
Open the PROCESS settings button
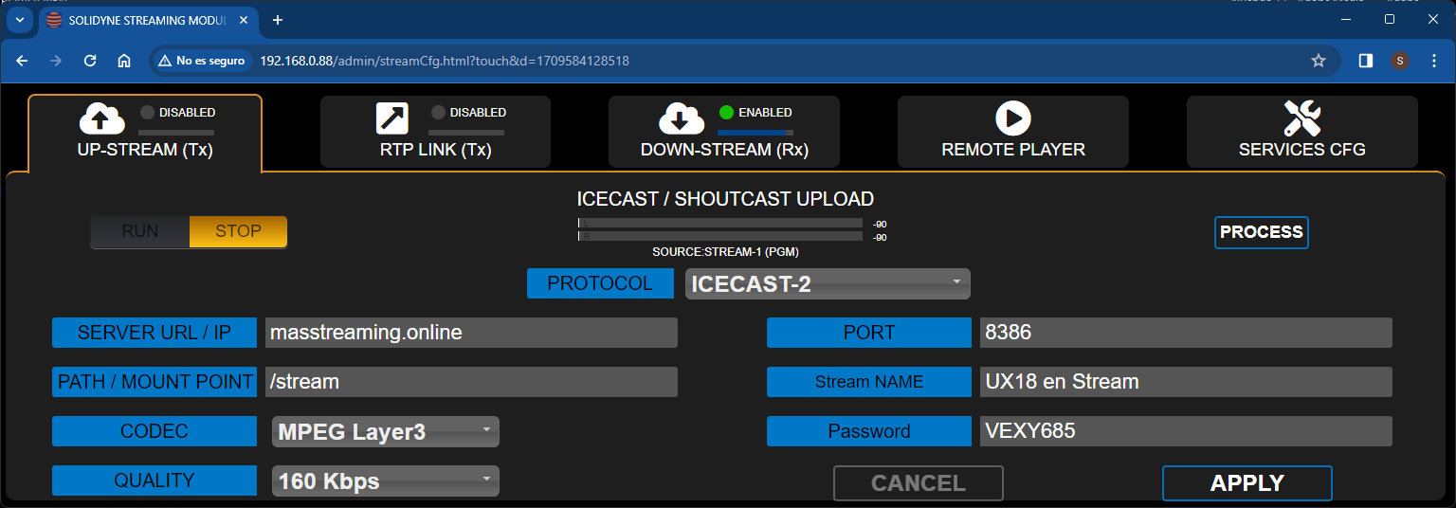point(1262,232)
